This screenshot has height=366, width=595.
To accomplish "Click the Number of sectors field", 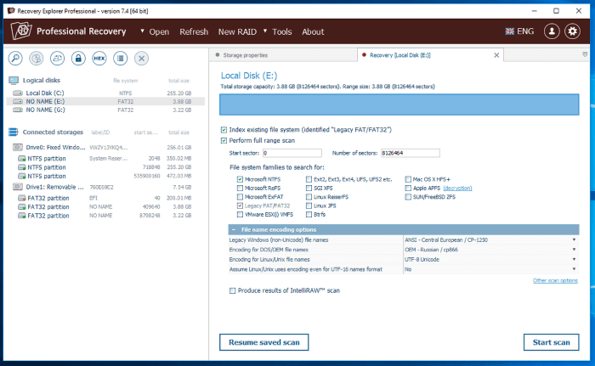I will (x=411, y=153).
